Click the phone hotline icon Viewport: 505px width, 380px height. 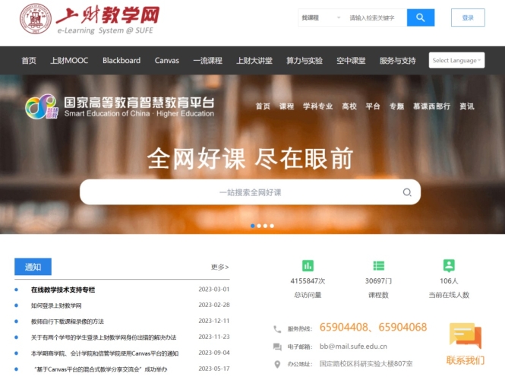[277, 329]
